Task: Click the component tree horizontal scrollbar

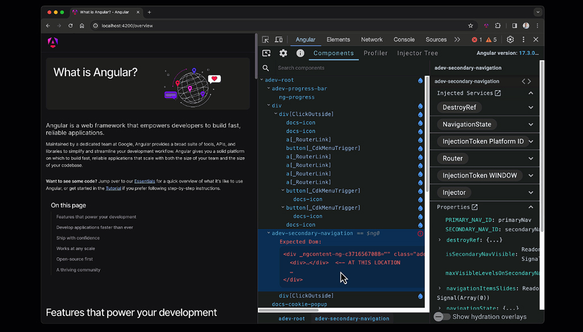Action: pos(289,310)
